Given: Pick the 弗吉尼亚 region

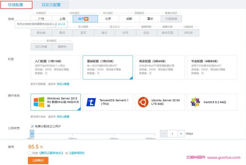Looking at the screenshot, I should click(x=167, y=33).
